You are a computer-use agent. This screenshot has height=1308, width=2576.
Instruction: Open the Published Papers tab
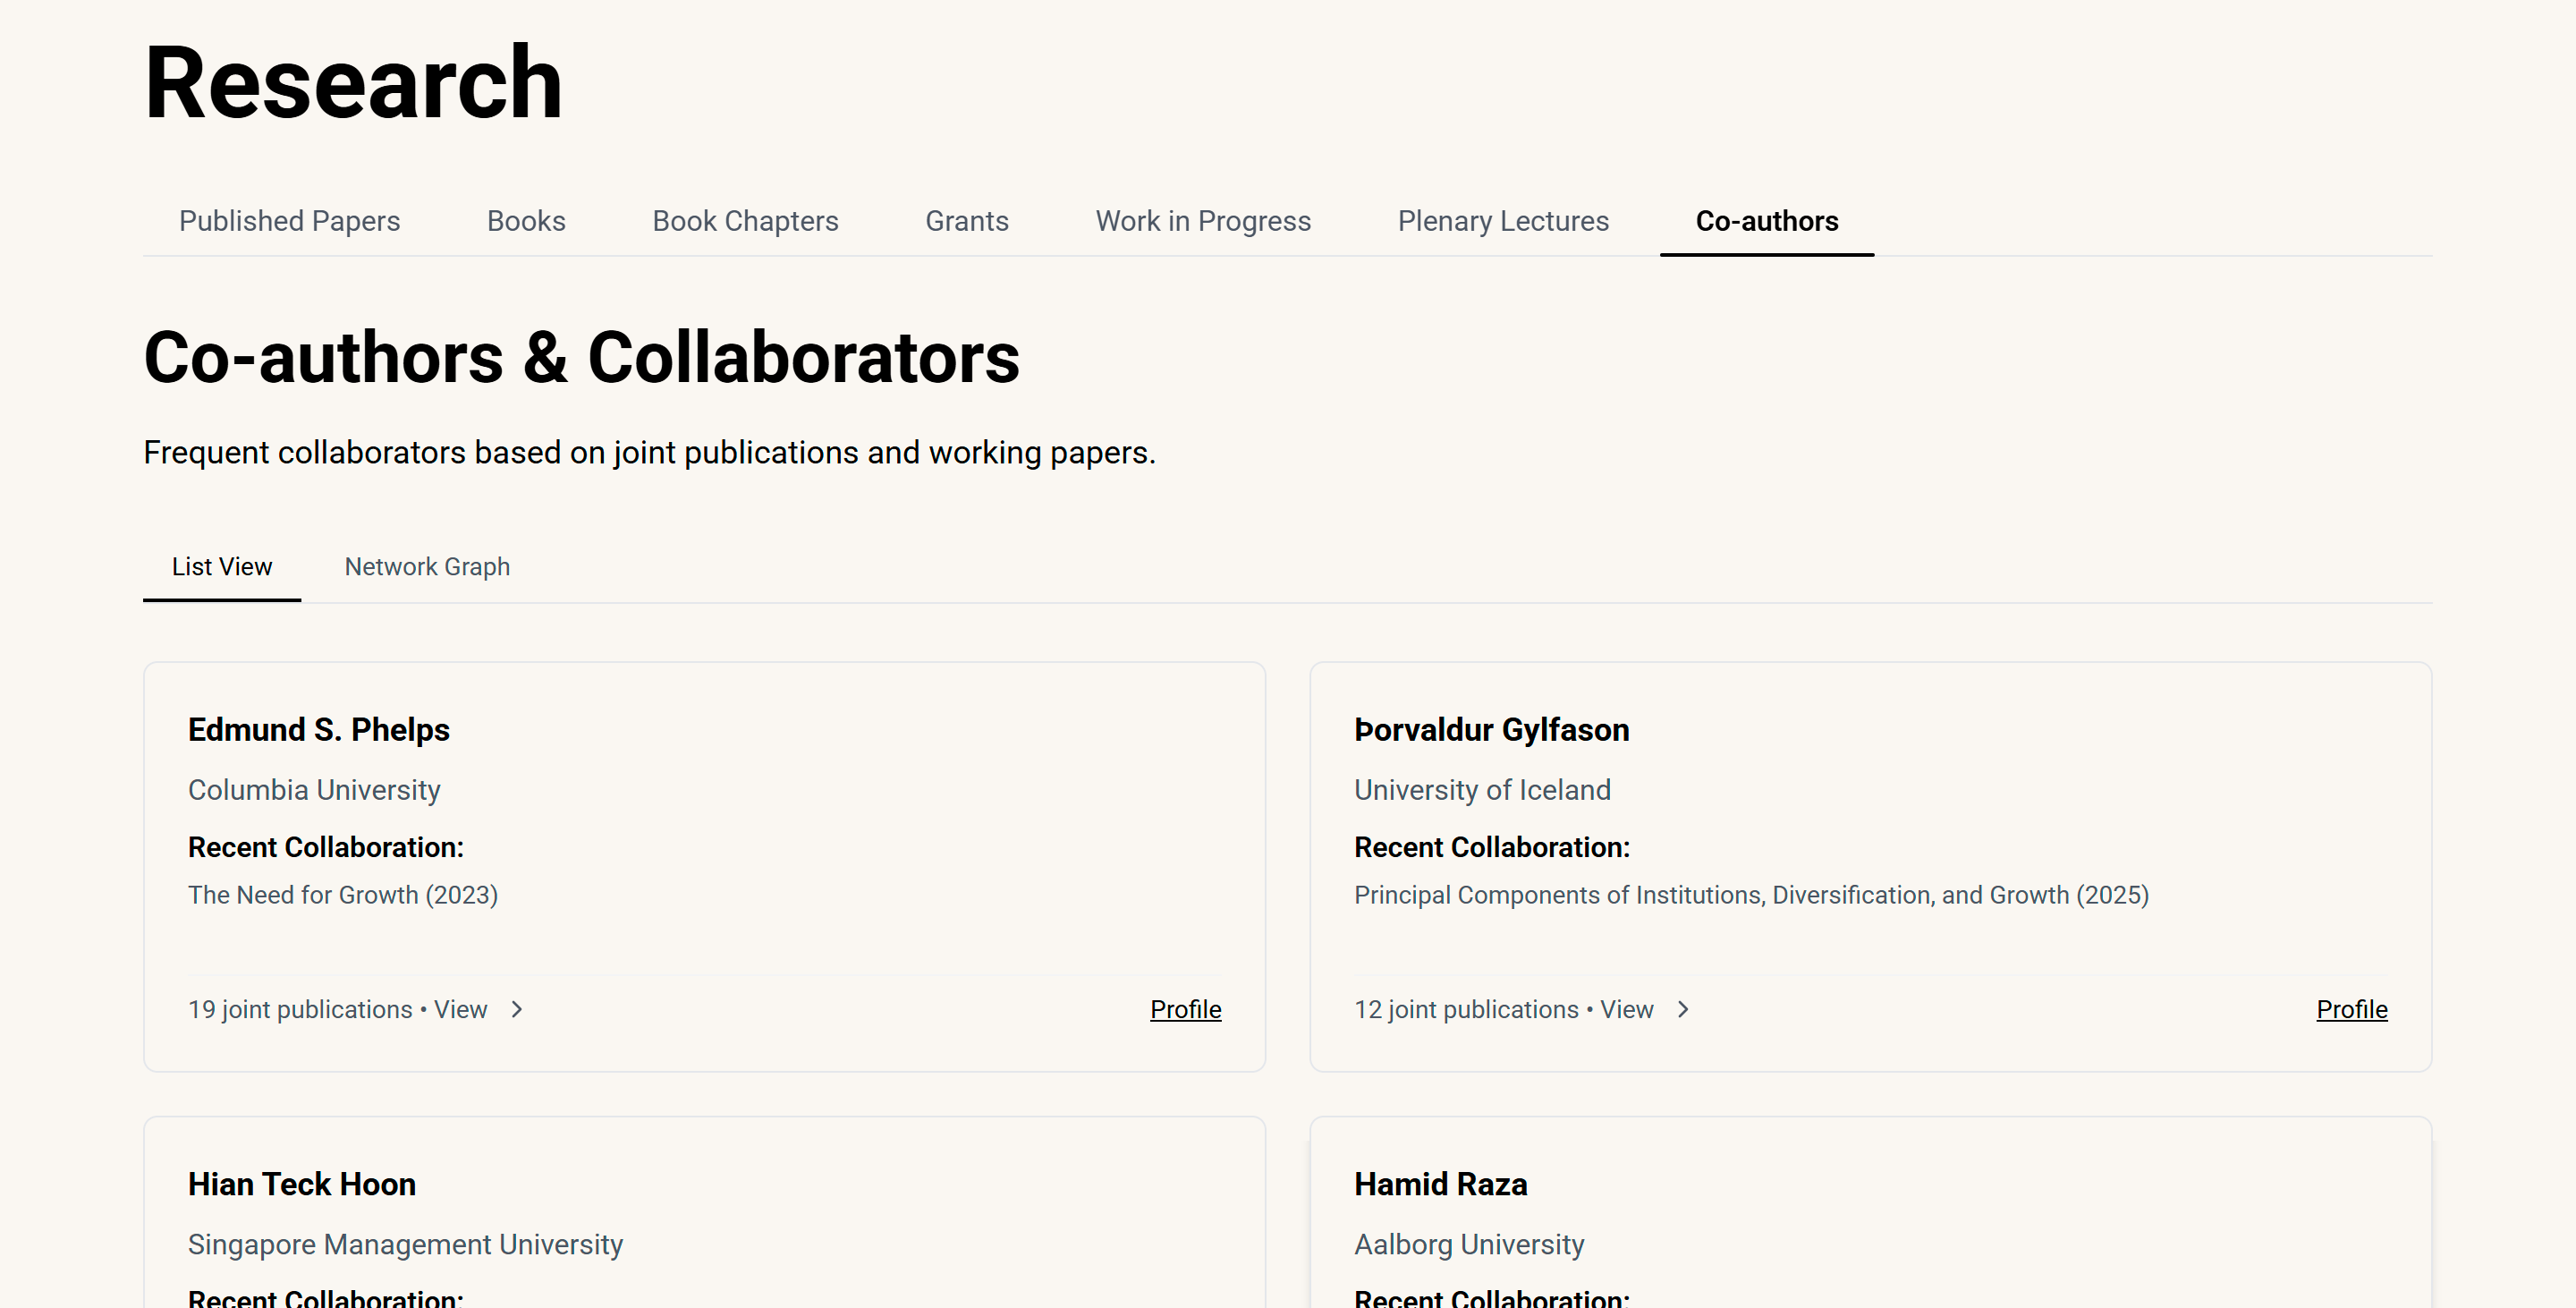289,221
